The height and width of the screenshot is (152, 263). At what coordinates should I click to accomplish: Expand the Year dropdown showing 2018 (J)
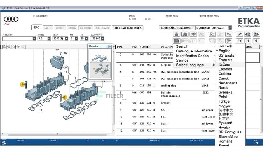tap(66, 39)
